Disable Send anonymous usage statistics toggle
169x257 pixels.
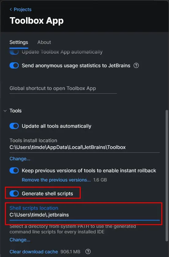[x=14, y=66]
